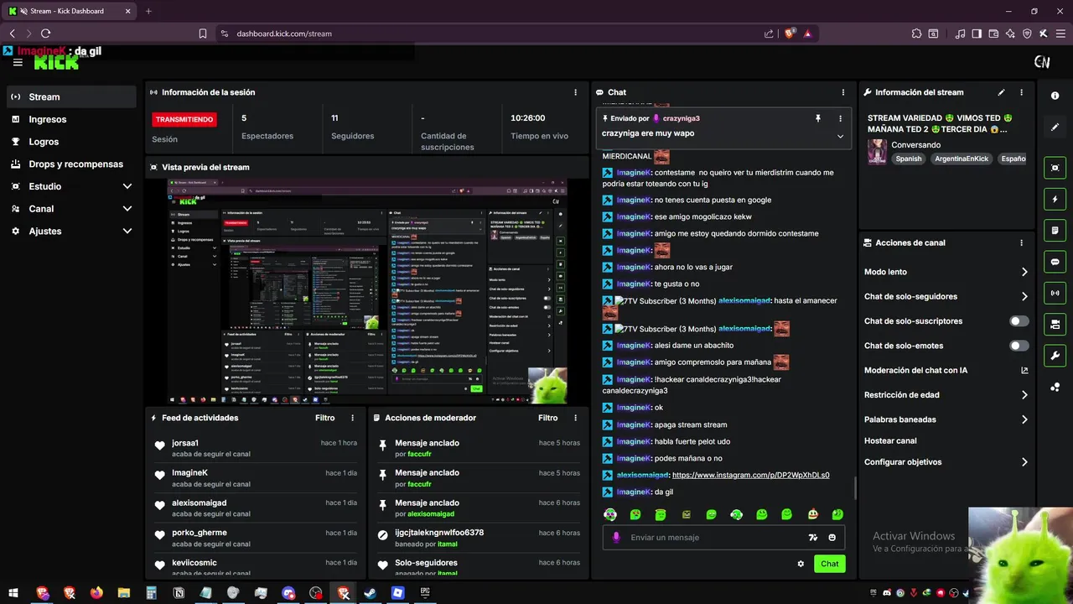Screen dimensions: 1073x604
Task: Click the chat bubble icon in the right sidebar
Action: point(1055,262)
